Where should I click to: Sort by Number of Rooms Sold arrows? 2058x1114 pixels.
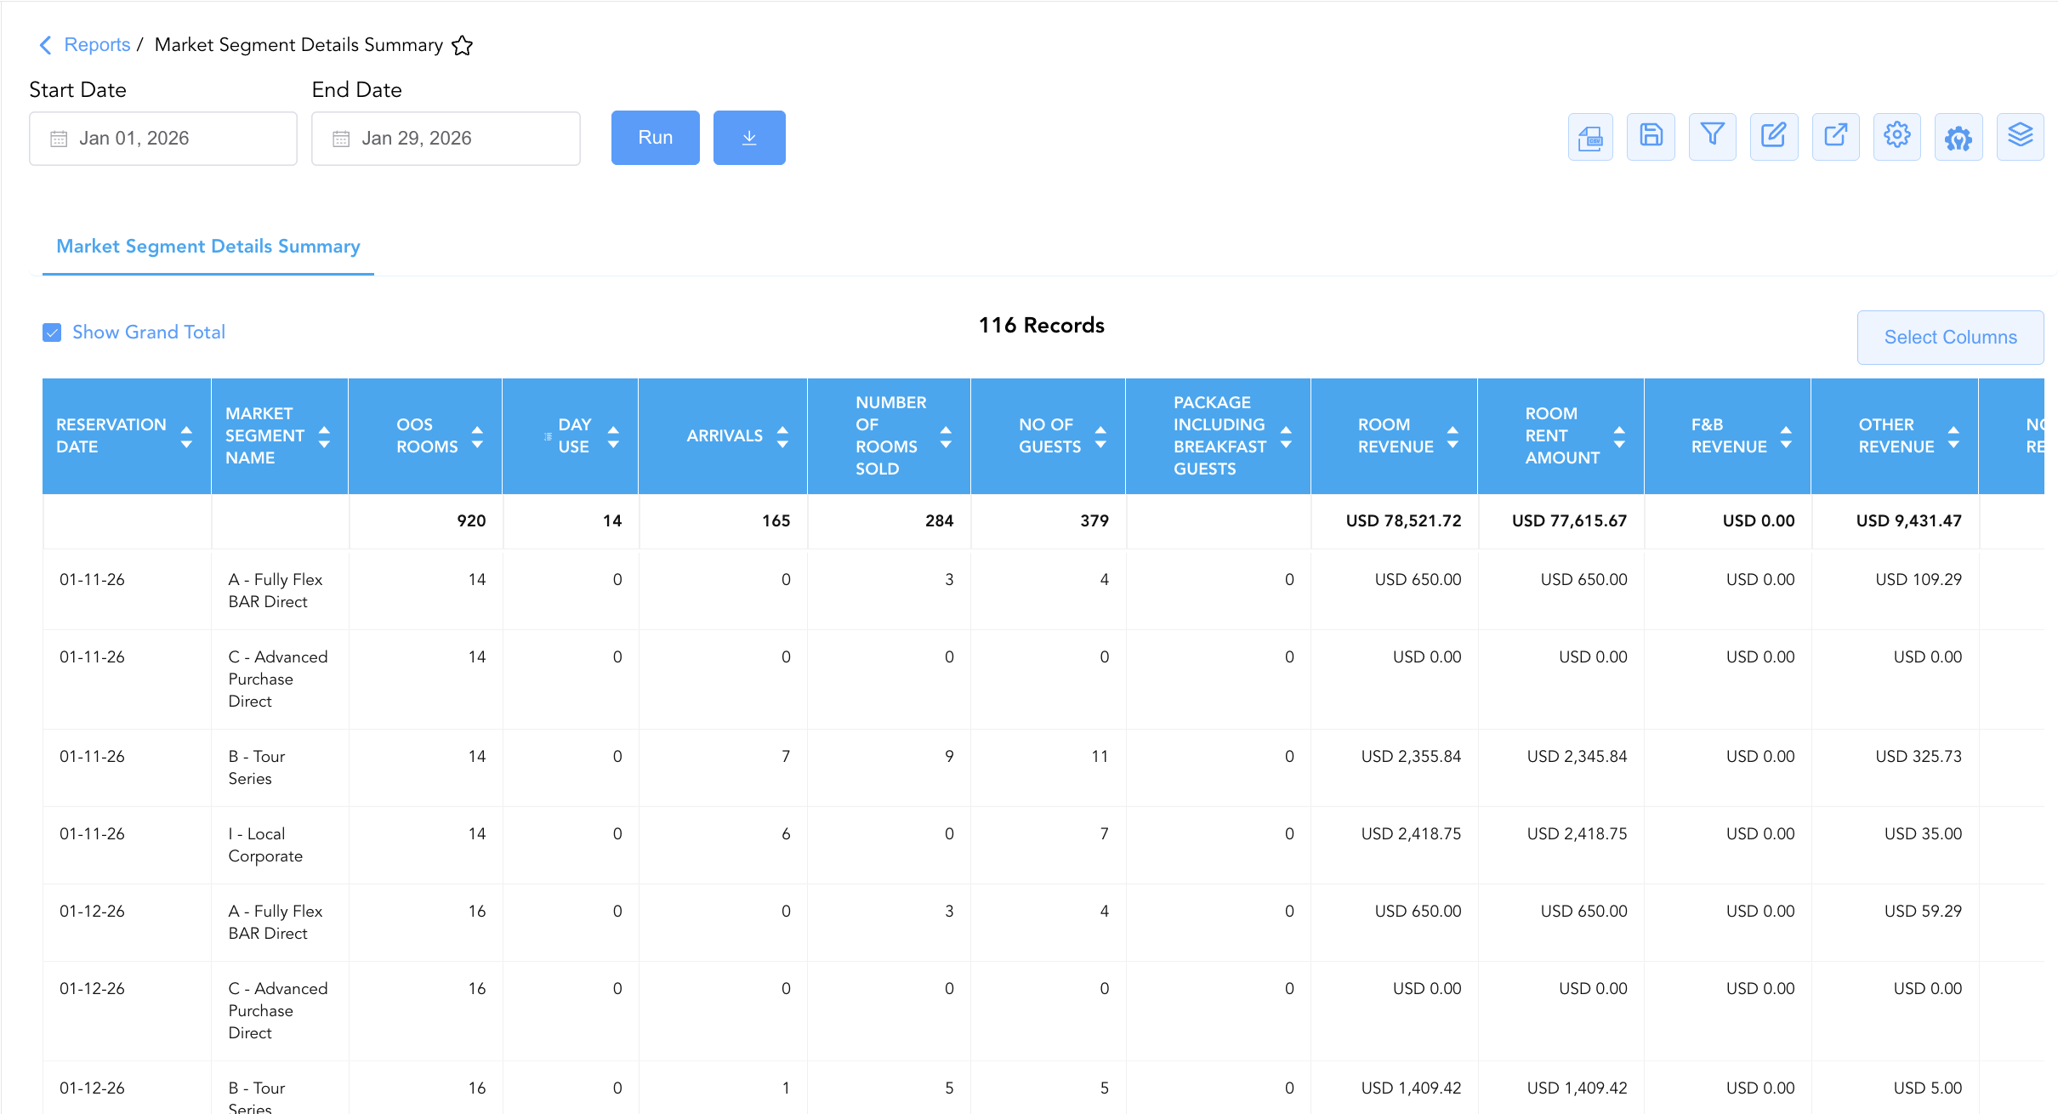[x=946, y=437]
